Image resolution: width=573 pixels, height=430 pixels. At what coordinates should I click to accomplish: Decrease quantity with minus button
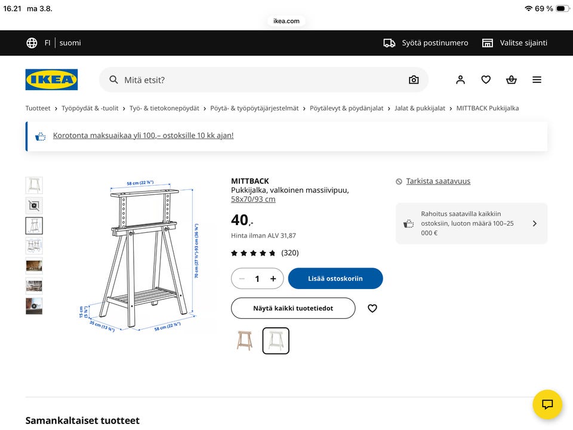pos(242,279)
